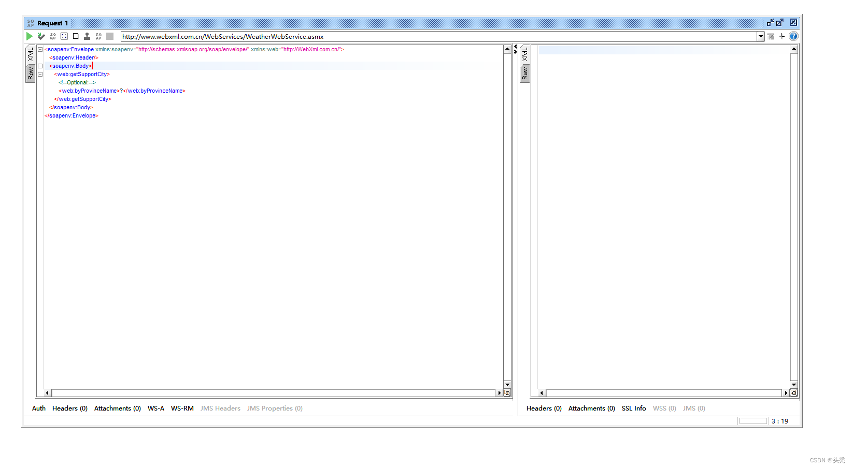
Task: Collapse the soapenv:Envelope tree node
Action: pos(40,48)
